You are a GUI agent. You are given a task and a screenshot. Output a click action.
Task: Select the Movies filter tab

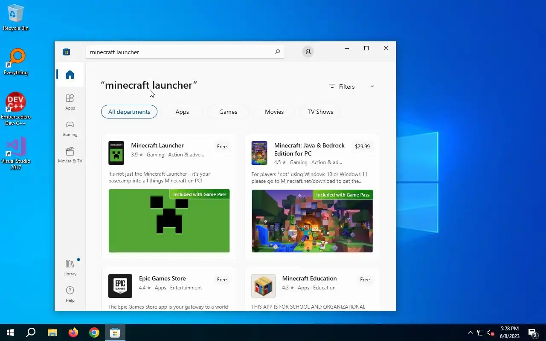click(274, 112)
